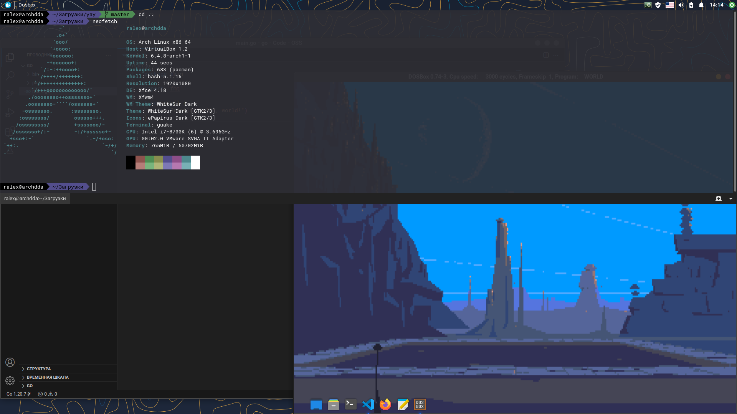Switch to DOSBox via dock icon

click(420, 404)
